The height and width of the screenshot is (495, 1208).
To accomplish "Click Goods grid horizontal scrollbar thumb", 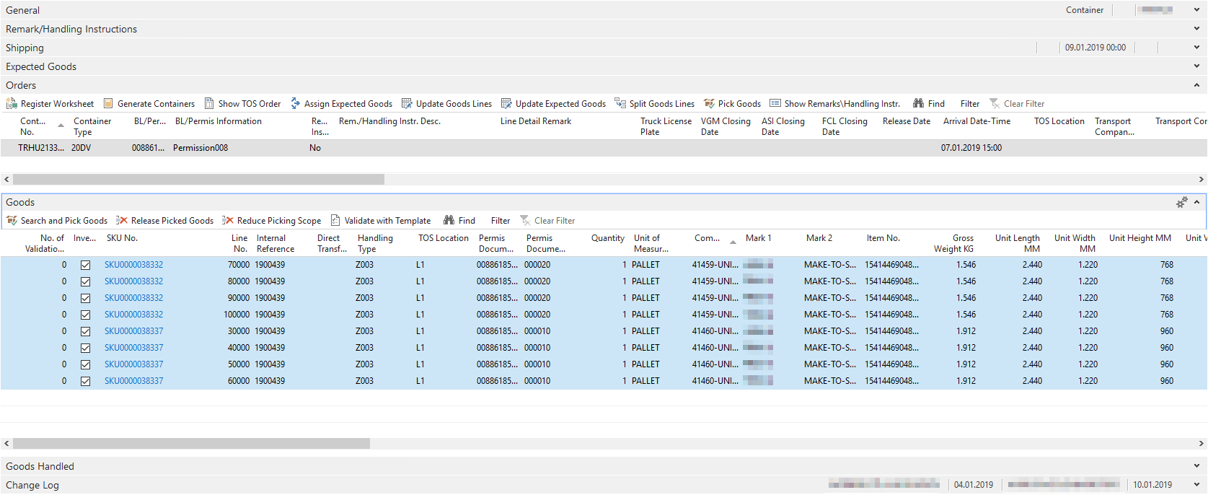I will click(x=191, y=443).
